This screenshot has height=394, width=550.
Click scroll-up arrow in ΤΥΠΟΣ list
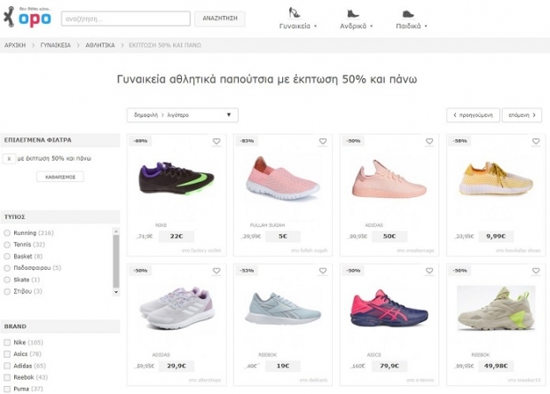click(x=116, y=232)
